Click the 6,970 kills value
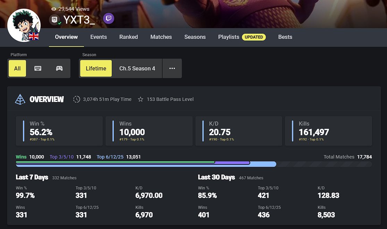The image size is (387, 229). pos(144,215)
